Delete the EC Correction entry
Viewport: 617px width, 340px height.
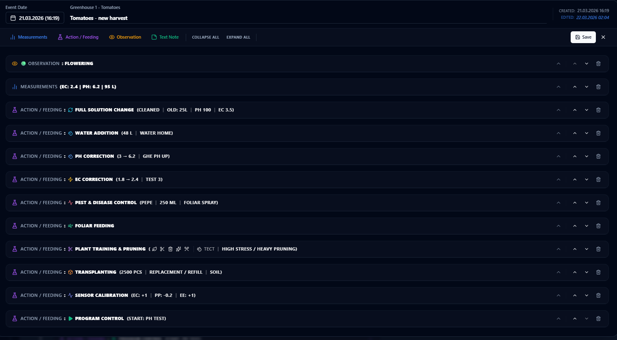[x=598, y=179]
